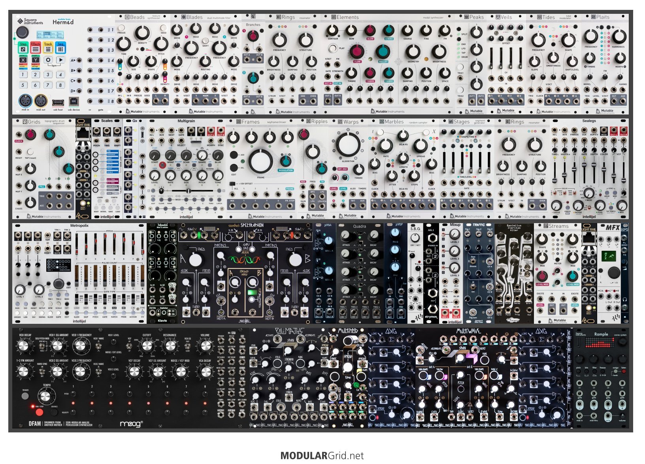Tap Hermod's square pad button 6
Screen dimensions: 645x464
pyautogui.click(x=36, y=85)
